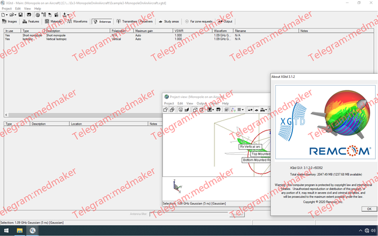Click the Location column header in lower pane
378x236 pixels.
click(109, 124)
